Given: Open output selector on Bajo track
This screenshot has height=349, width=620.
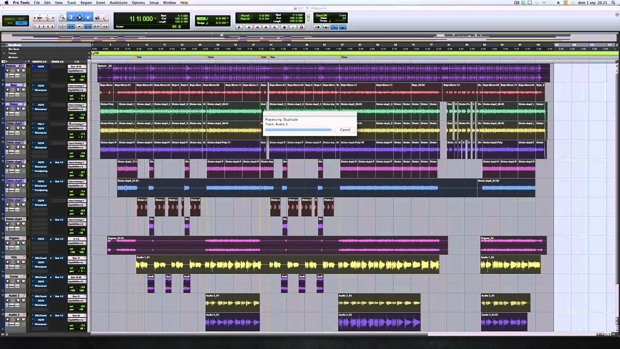Looking at the screenshot, I should tap(77, 90).
